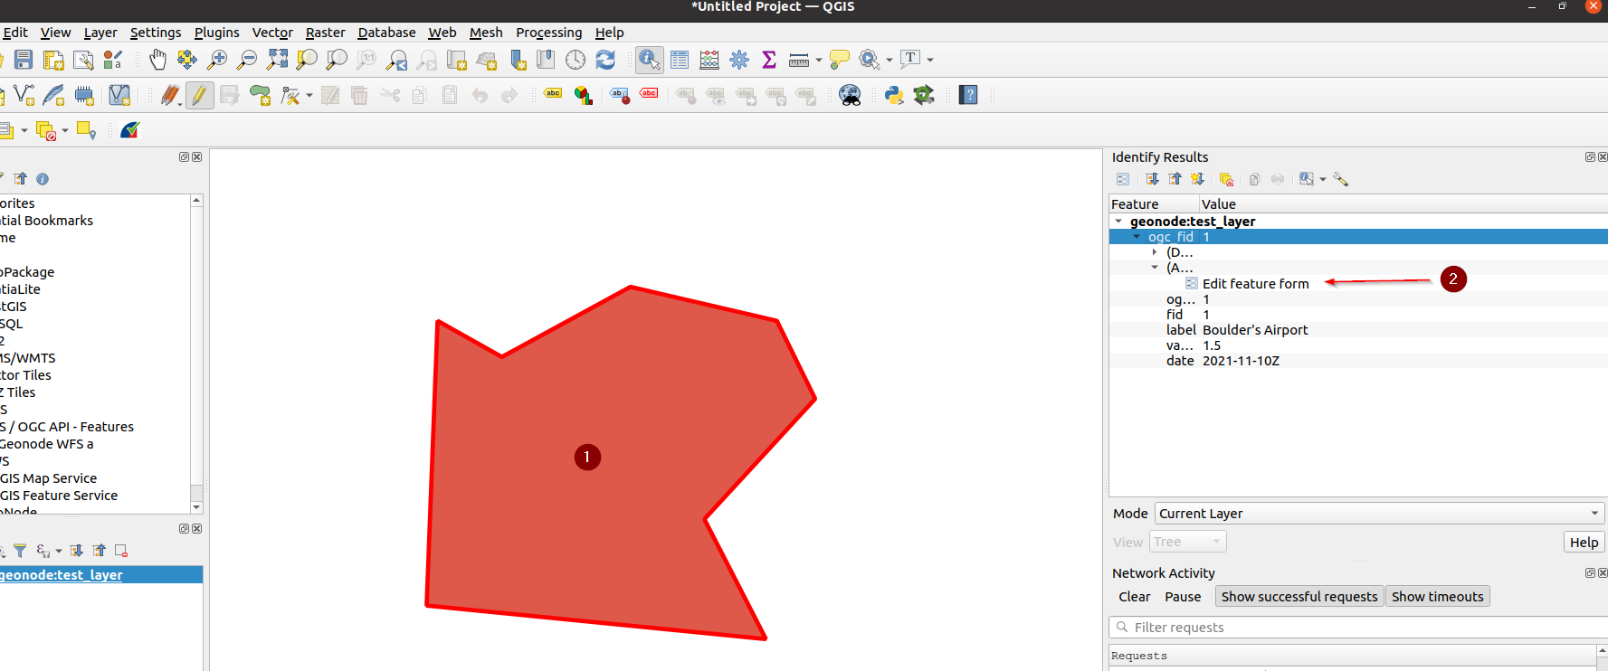
Task: Open the Processing menu
Action: (549, 33)
